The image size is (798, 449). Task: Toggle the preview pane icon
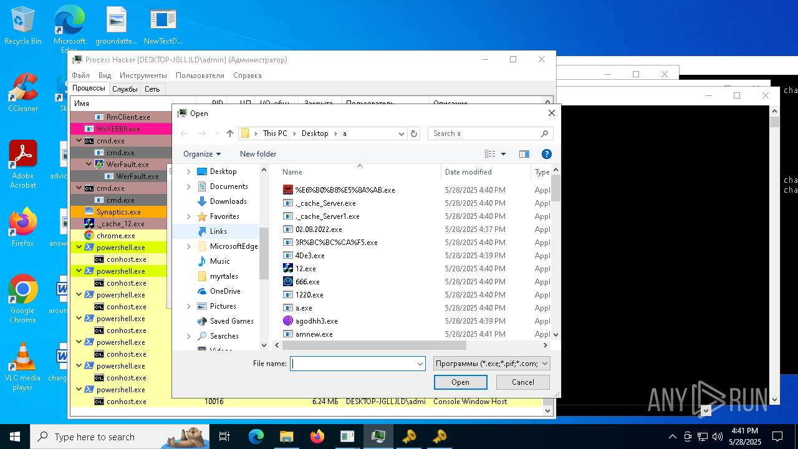524,154
